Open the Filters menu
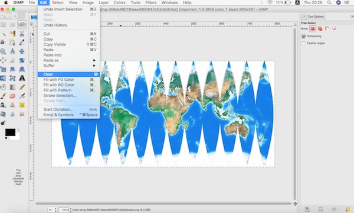Viewport: 354px width, 213px height. click(x=151, y=3)
